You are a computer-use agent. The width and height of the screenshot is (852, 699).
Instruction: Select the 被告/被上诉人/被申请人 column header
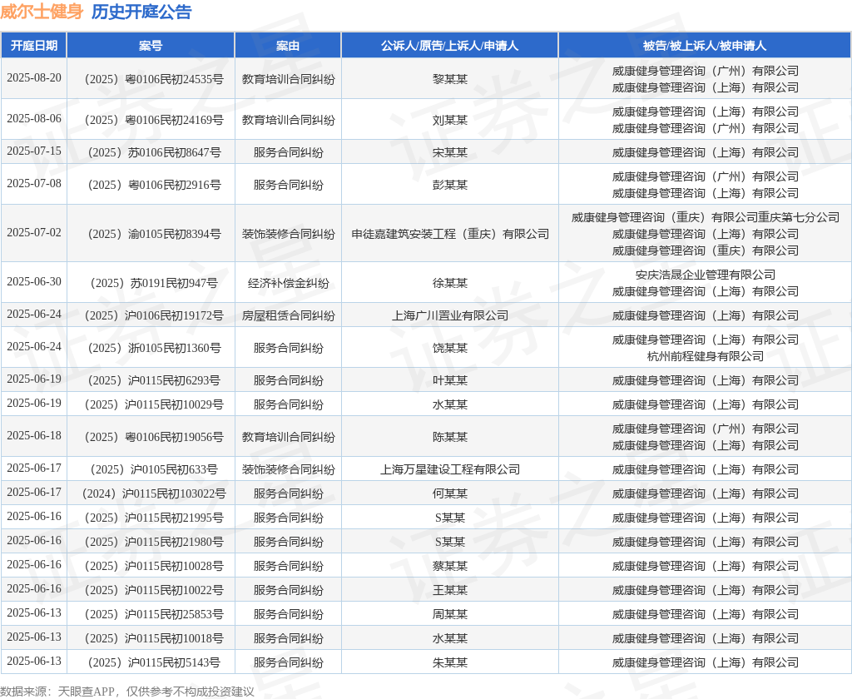click(x=705, y=46)
